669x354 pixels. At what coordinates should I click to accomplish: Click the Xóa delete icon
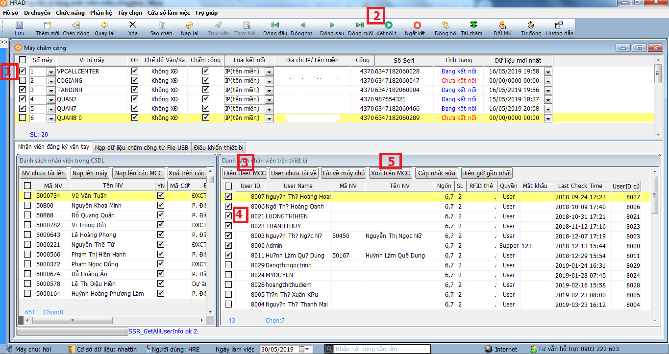coord(133,25)
